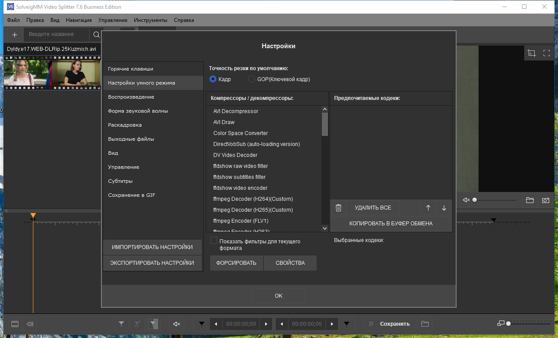Click the first marker filter icon

point(122,324)
